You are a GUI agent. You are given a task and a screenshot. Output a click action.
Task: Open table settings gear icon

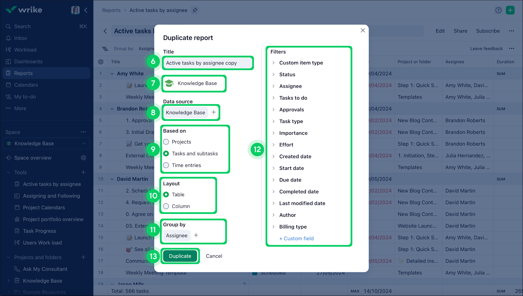[101, 62]
